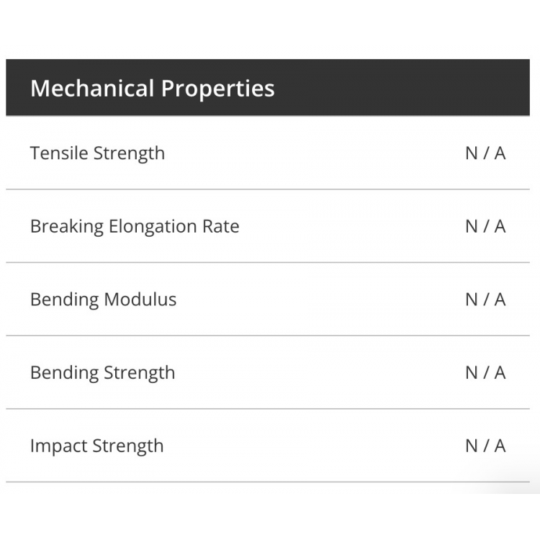The height and width of the screenshot is (540, 540).
Task: Click the word Elongation in the second row
Action: [x=153, y=227]
